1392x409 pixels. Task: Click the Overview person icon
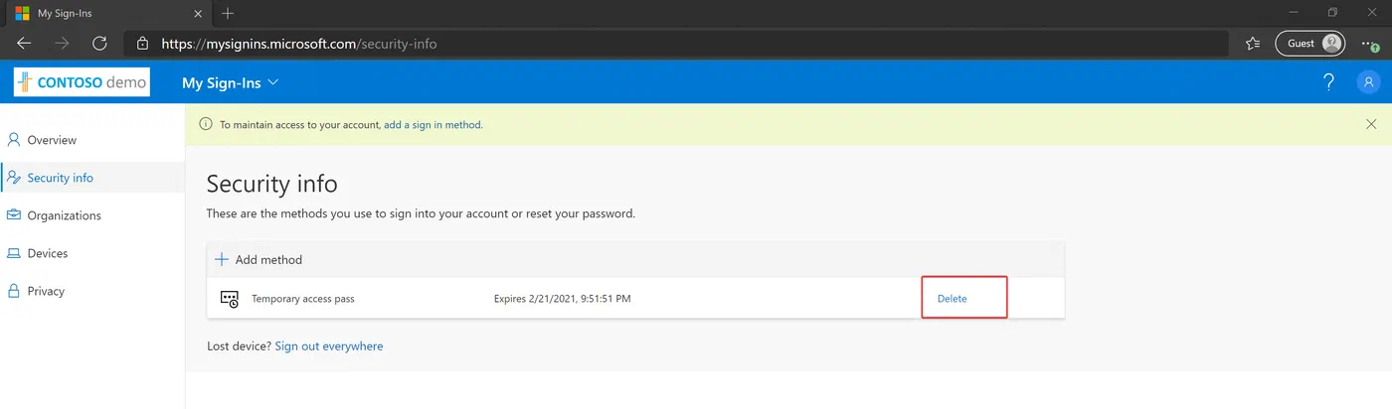(14, 140)
